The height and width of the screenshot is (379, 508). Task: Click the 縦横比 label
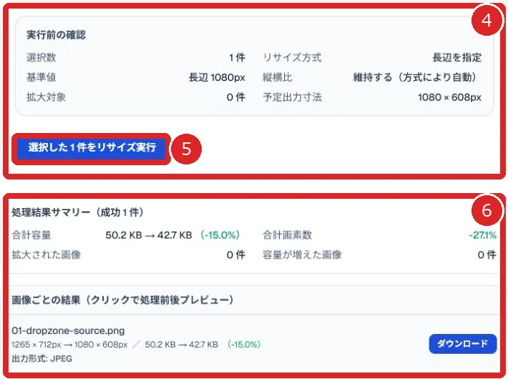[x=278, y=77]
